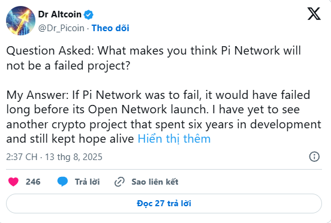
Task: Follow the account via Theo dõi
Action: [110, 28]
